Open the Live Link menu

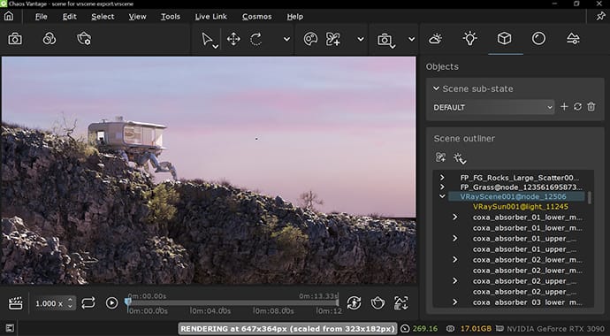tap(211, 17)
